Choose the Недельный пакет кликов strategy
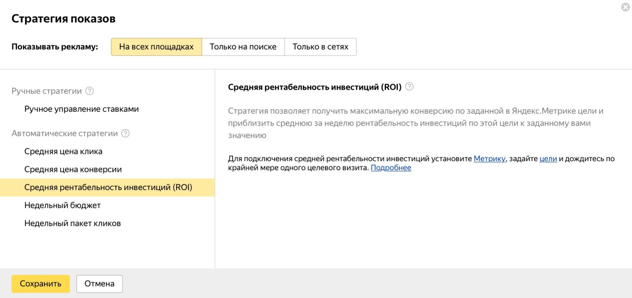 [72, 223]
